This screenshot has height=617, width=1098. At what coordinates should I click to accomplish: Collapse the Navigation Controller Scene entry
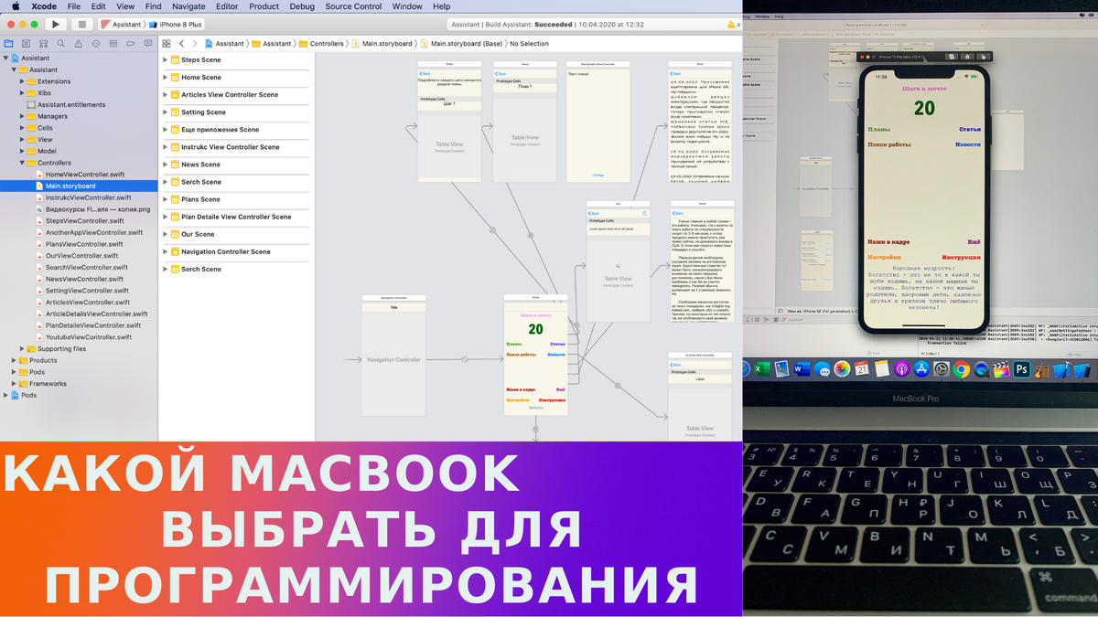[166, 251]
